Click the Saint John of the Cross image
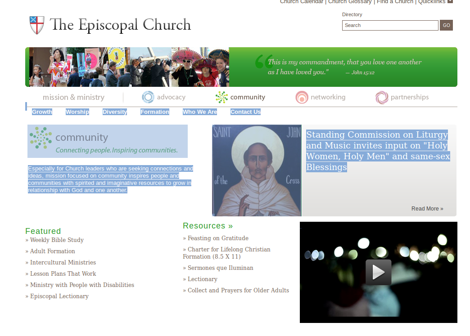 pyautogui.click(x=257, y=170)
